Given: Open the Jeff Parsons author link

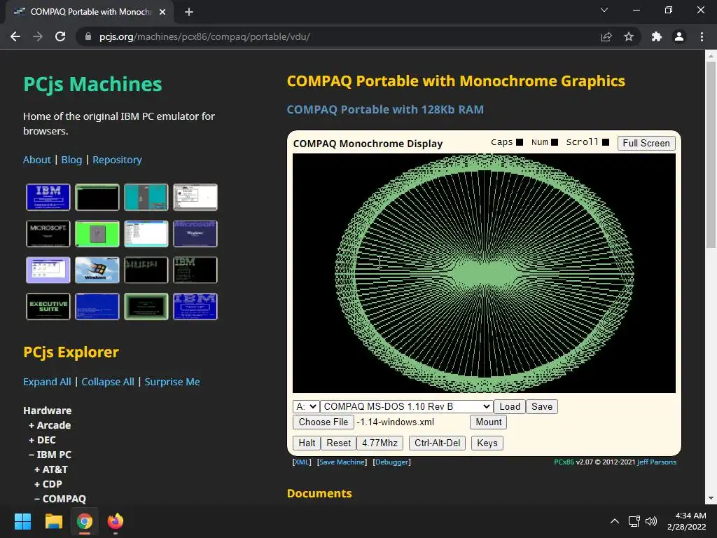Looking at the screenshot, I should click(x=657, y=462).
